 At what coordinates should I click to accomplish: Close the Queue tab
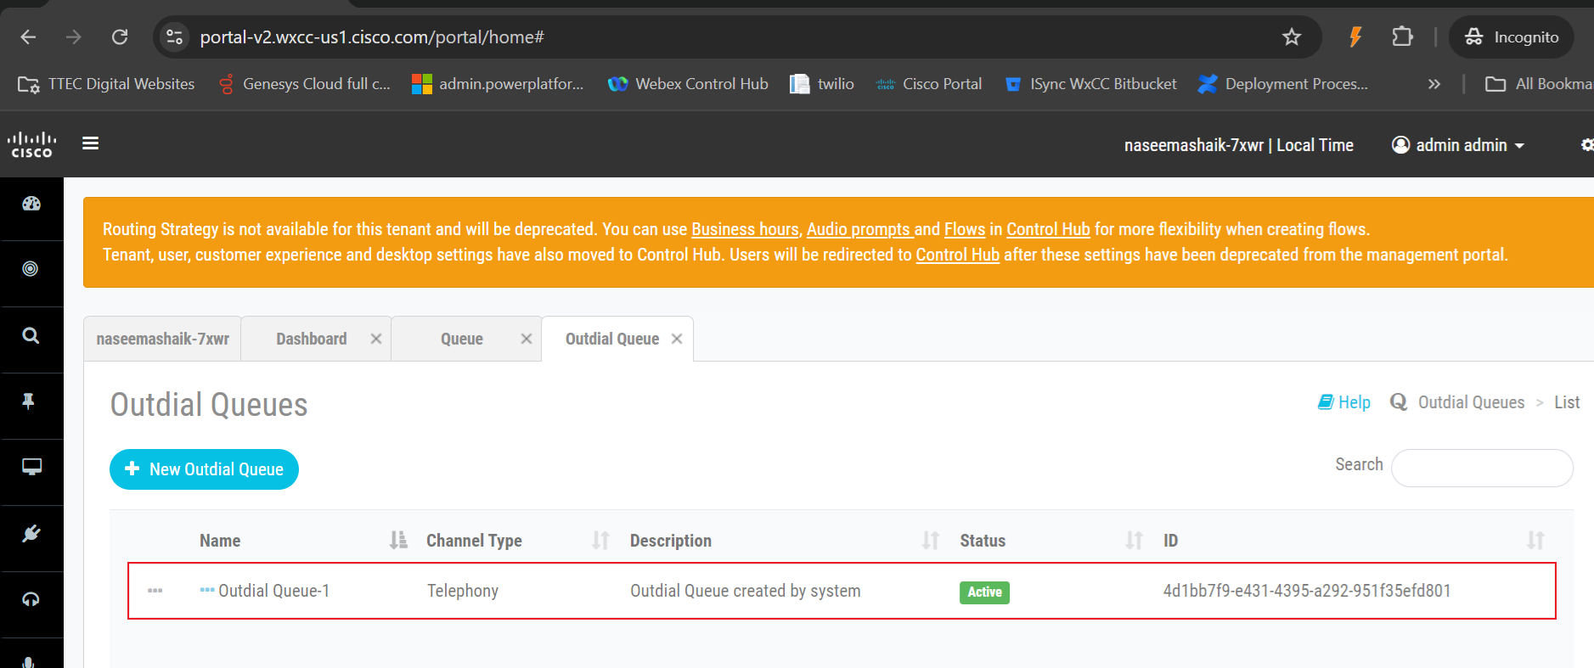pyautogui.click(x=527, y=339)
